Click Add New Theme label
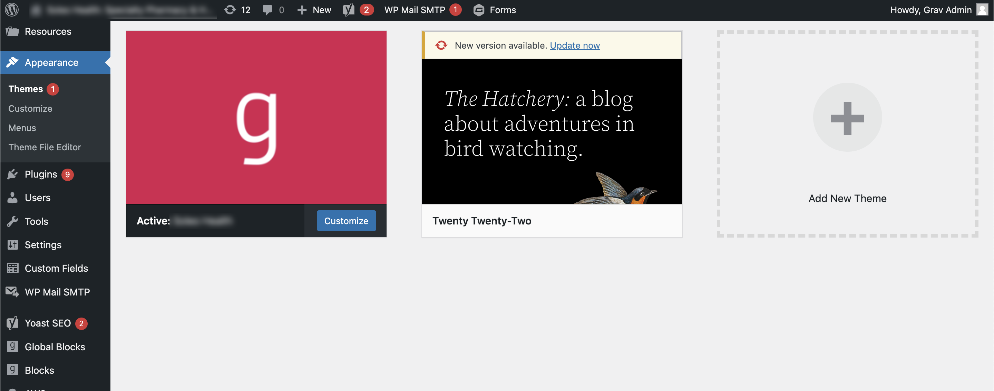The height and width of the screenshot is (391, 994). [x=847, y=199]
